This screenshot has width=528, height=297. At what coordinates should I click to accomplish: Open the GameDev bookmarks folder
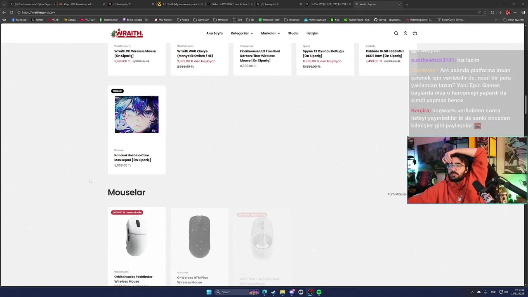201,20
